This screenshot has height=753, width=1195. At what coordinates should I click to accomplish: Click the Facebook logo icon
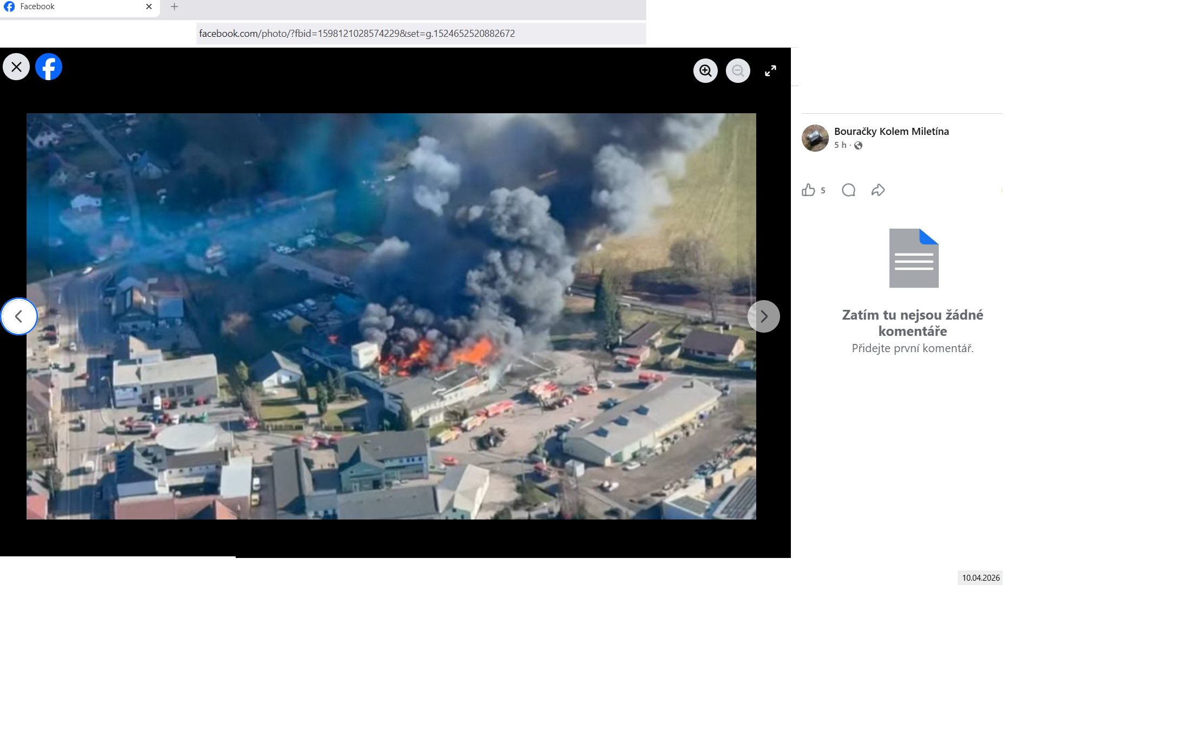tap(49, 67)
